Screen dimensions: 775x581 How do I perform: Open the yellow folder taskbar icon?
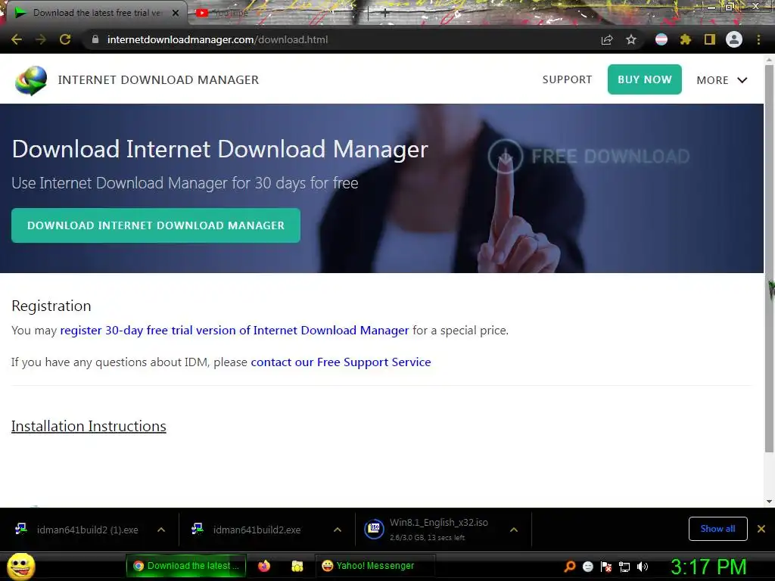297,566
